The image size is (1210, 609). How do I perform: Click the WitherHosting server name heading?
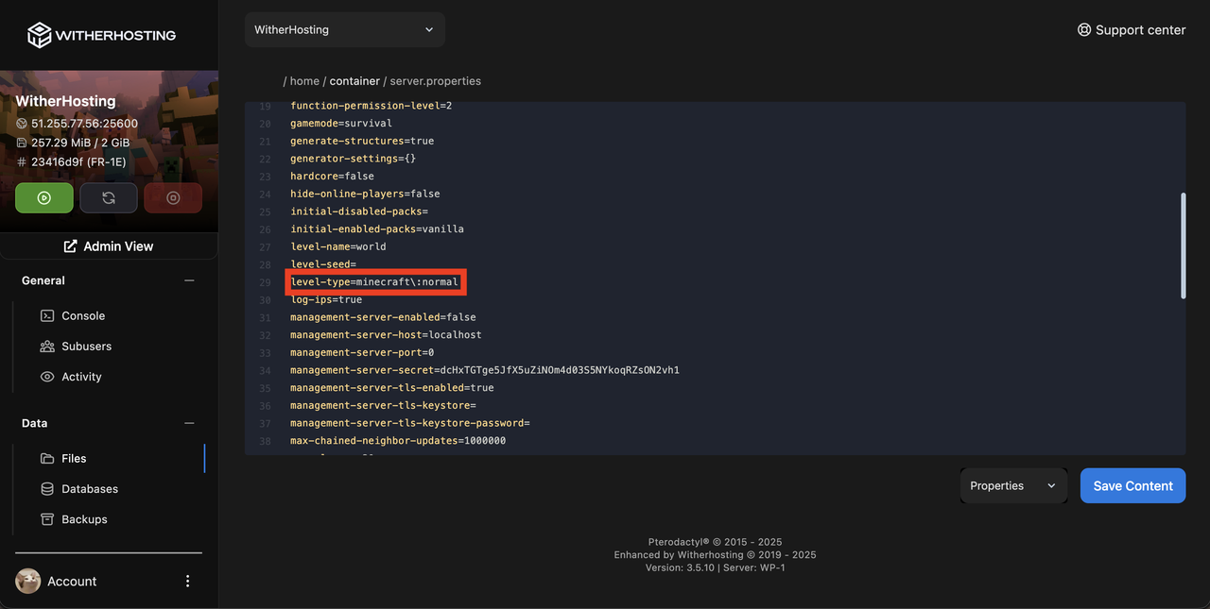[65, 101]
